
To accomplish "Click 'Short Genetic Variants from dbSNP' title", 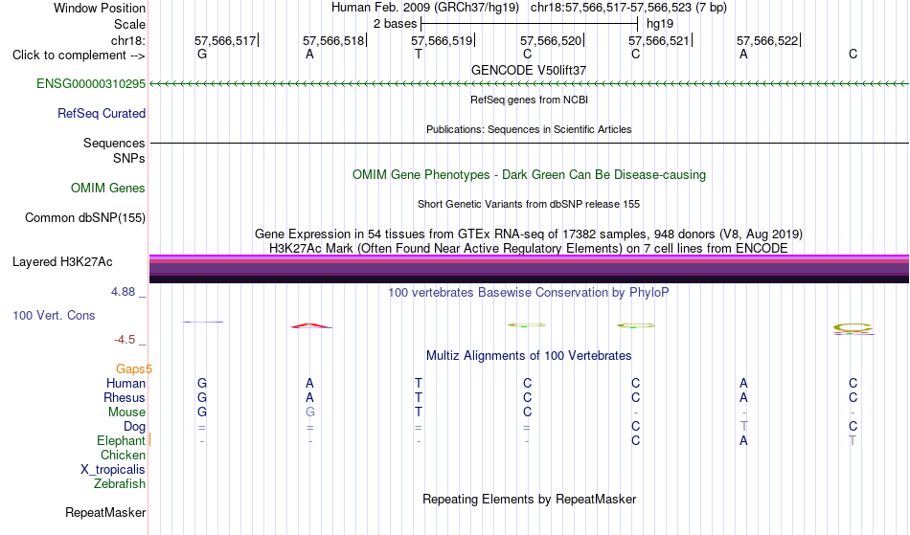I will point(529,204).
